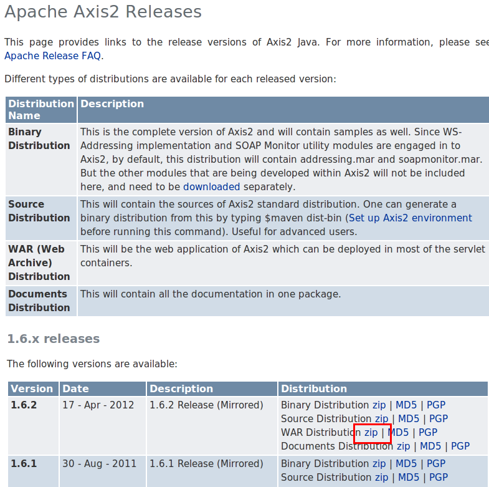Open PGP signature for 1.6.2 Binary Distribution
Image resolution: width=489 pixels, height=487 pixels.
point(436,405)
